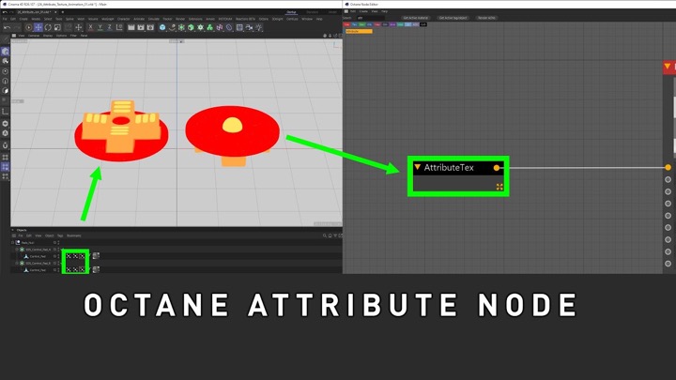The width and height of the screenshot is (676, 380).
Task: Open Cinema 4D MoGraph menu
Action: (108, 19)
